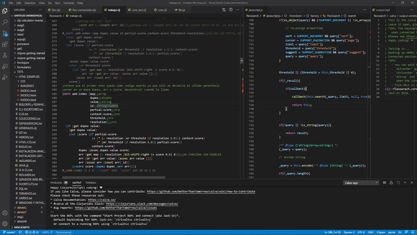The height and width of the screenshot is (235, 417).
Task: Open the Calva How-to-Contribute GitHub link
Action: coord(201,191)
